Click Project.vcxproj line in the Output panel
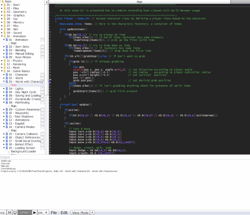250x215 pixels. coord(59,171)
